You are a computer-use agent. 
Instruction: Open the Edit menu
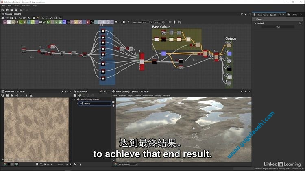pyautogui.click(x=9, y=6)
